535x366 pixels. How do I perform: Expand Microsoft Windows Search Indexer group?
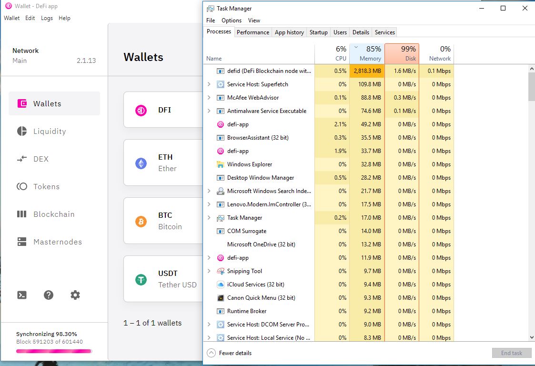tap(209, 191)
